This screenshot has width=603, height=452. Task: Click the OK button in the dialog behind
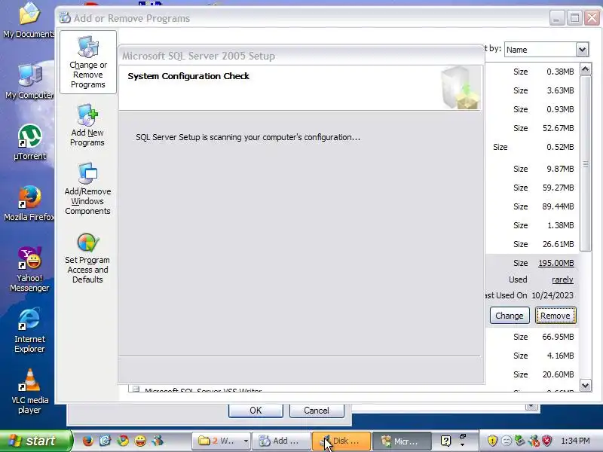[x=256, y=411]
